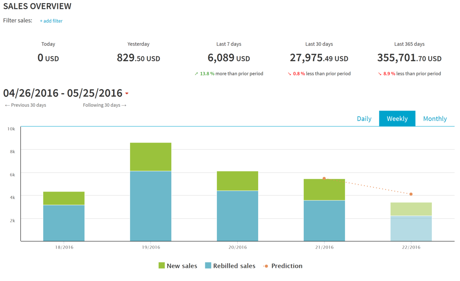The image size is (460, 281).
Task: Click the green up-arrow 13.8 % indicator
Action: [204, 74]
